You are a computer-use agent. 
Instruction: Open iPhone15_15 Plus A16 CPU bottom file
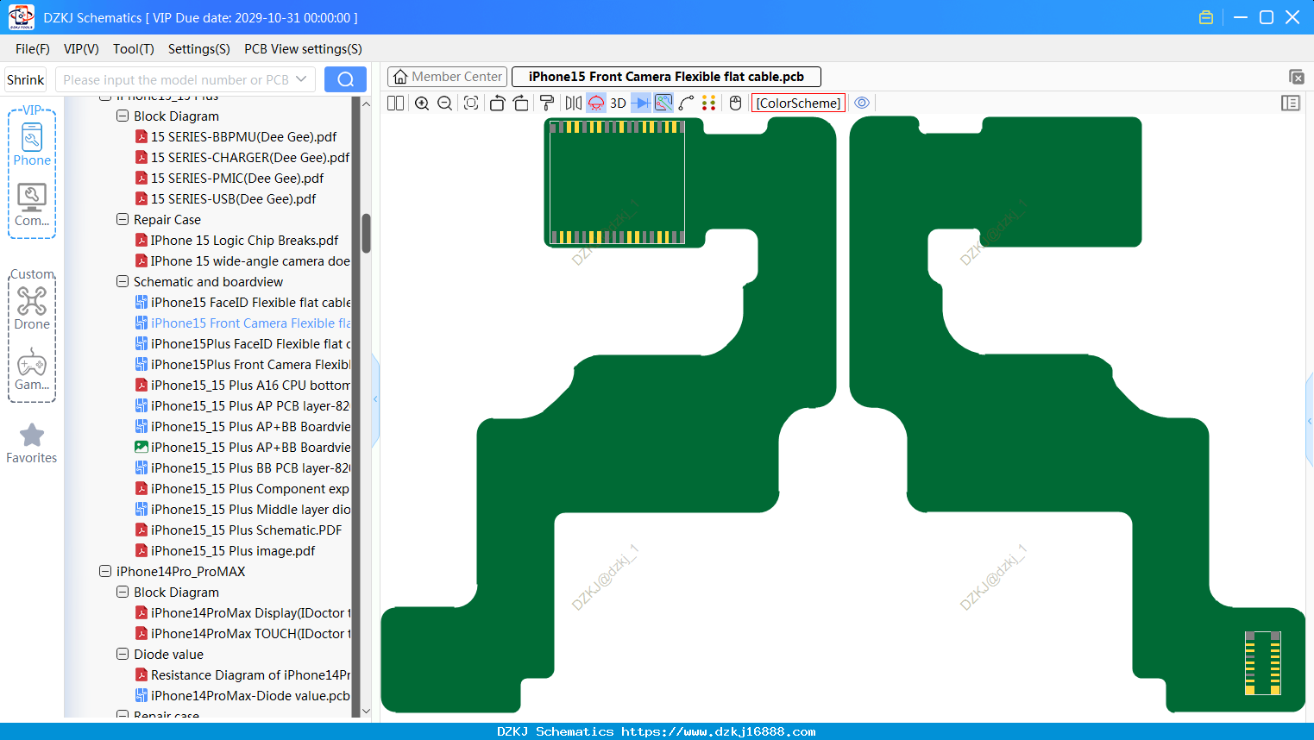[242, 386]
